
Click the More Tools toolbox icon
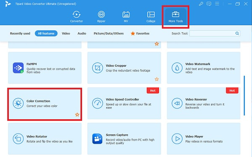click(175, 14)
